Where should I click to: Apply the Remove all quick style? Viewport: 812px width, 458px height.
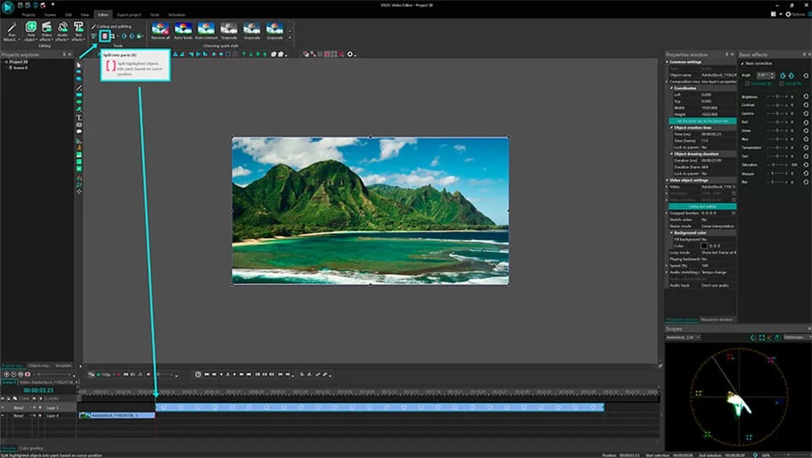click(x=160, y=31)
